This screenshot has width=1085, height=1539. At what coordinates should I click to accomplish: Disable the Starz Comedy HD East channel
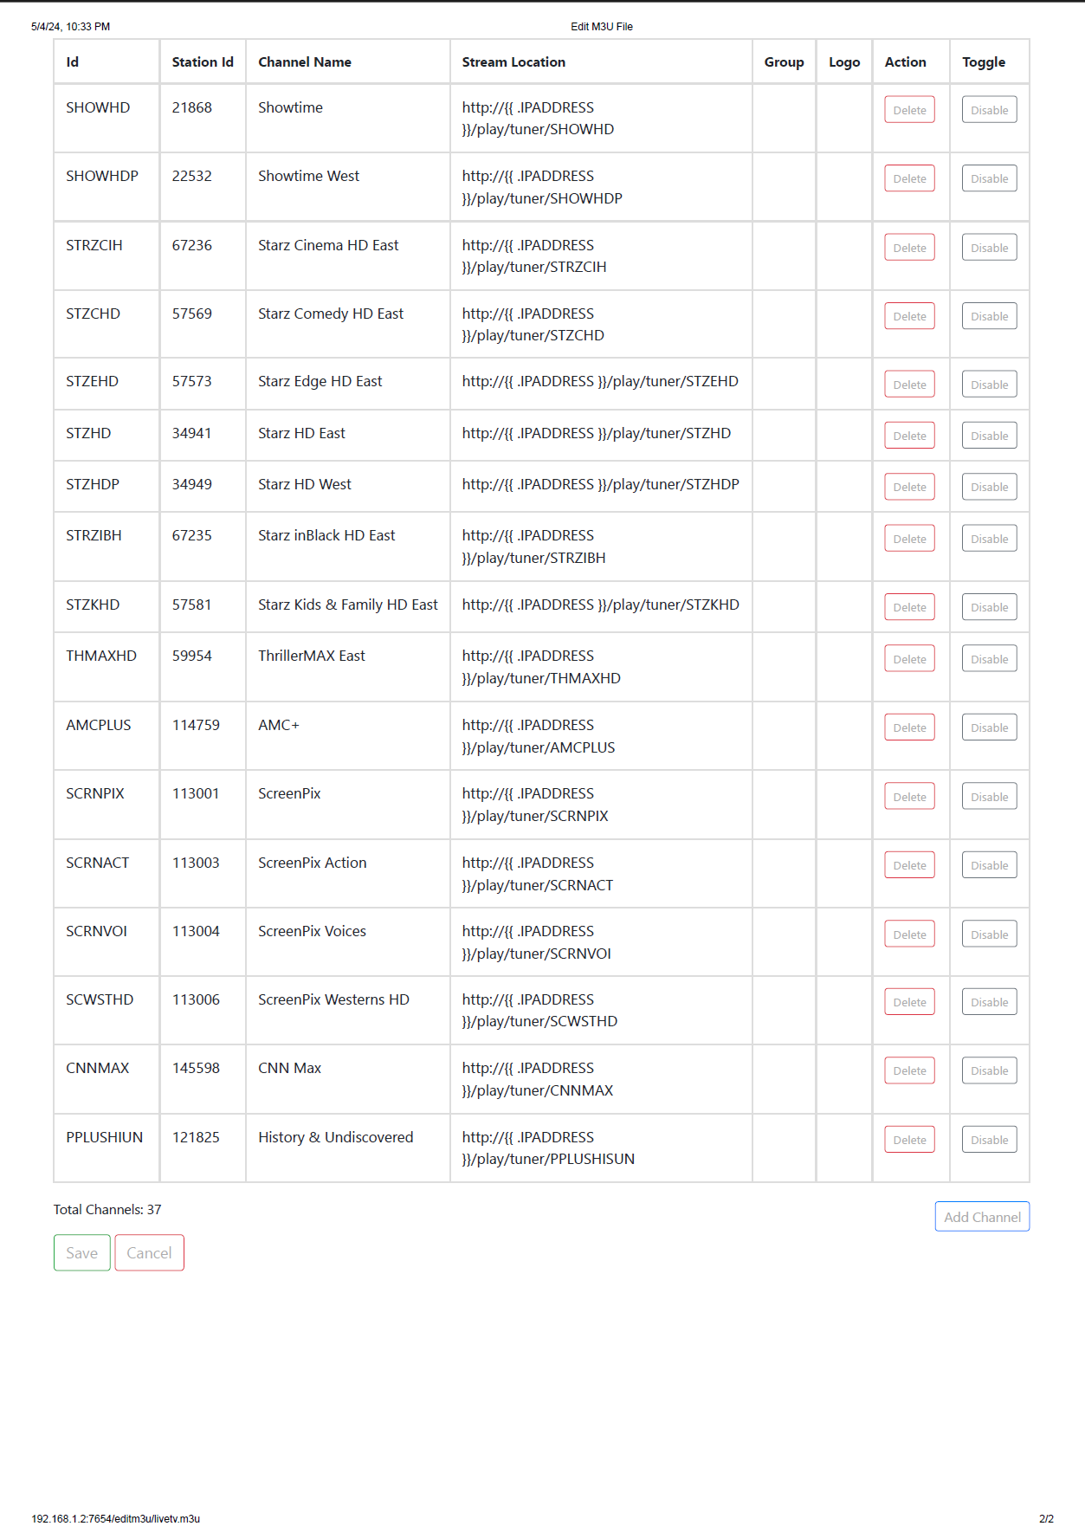[989, 316]
